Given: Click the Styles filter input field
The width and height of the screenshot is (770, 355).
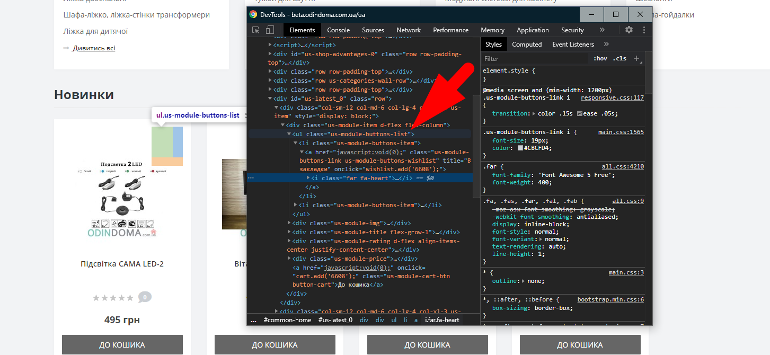Looking at the screenshot, I should [x=534, y=58].
